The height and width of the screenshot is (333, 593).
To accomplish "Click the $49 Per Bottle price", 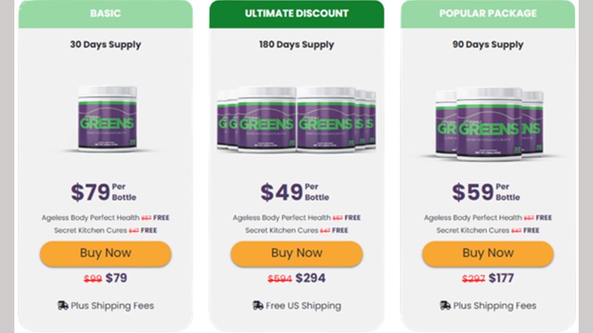I will [x=295, y=192].
